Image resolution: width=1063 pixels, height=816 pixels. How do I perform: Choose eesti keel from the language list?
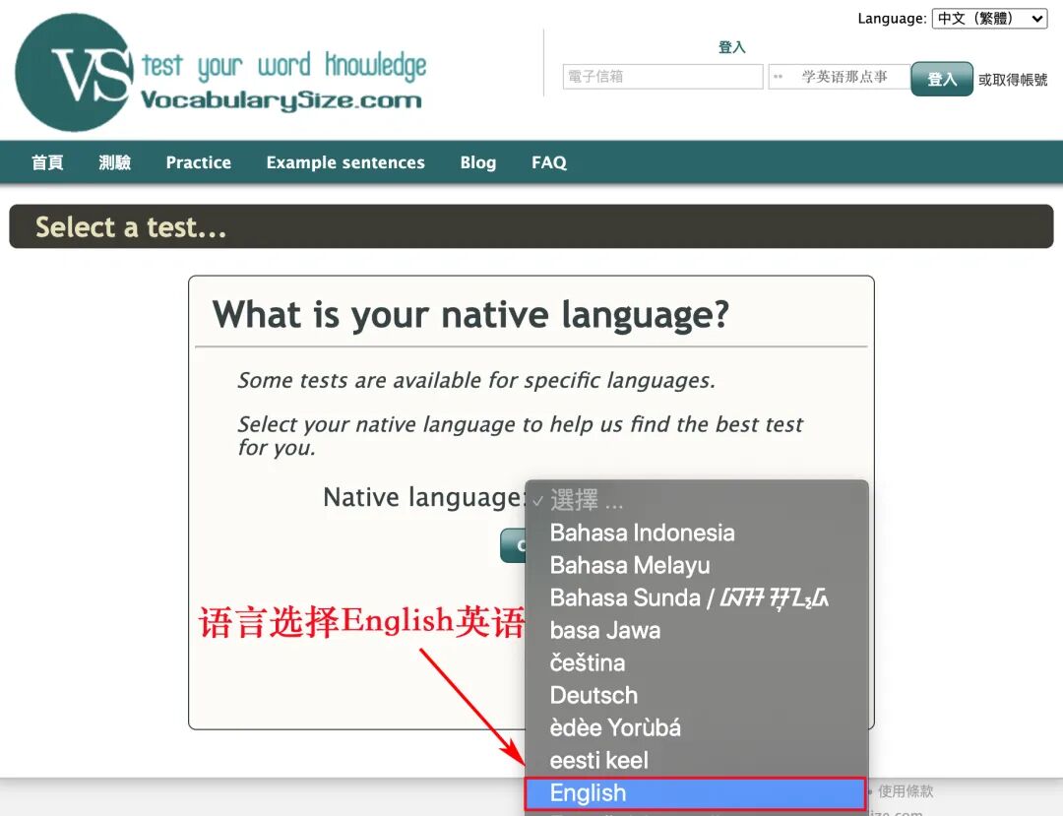(x=696, y=761)
